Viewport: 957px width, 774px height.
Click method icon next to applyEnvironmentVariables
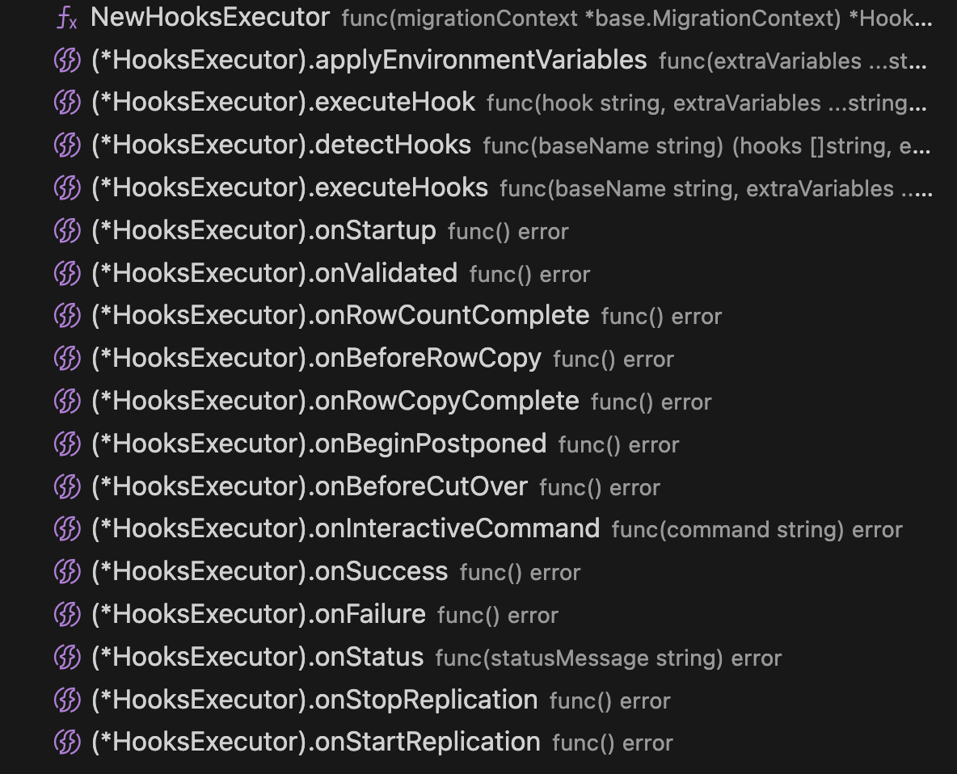(x=67, y=61)
